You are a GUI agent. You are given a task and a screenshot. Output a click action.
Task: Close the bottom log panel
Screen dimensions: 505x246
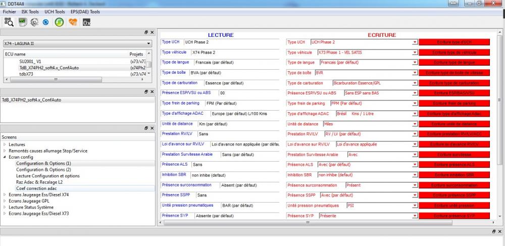(x=500, y=231)
